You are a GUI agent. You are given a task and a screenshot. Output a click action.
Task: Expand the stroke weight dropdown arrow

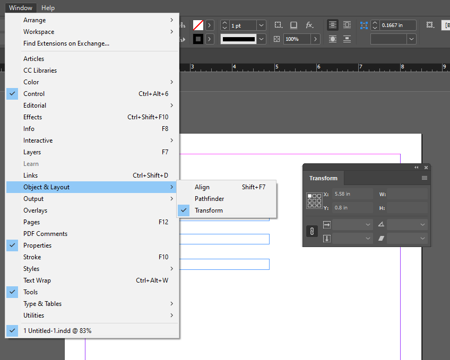point(260,25)
